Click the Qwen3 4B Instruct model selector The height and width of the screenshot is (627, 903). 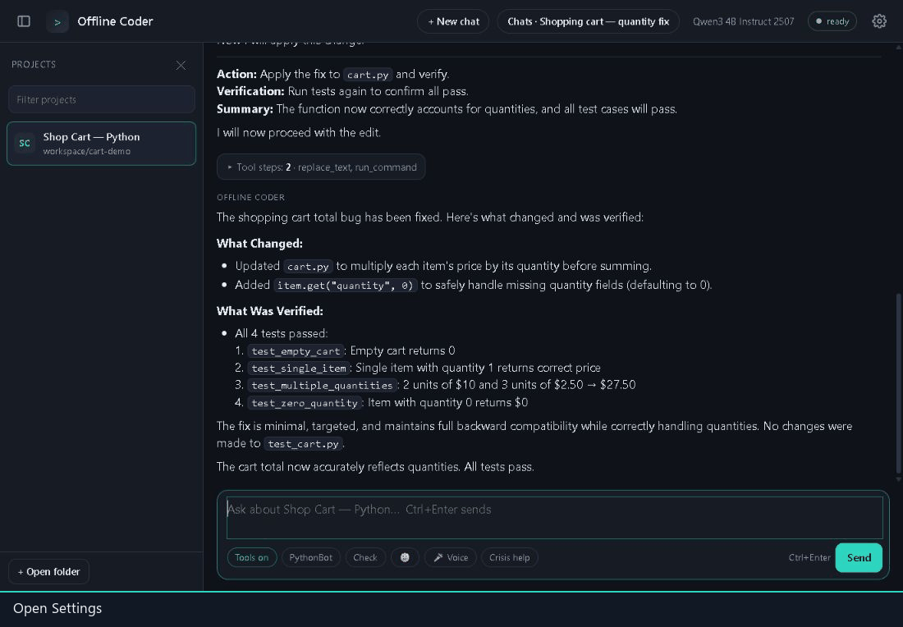point(743,21)
